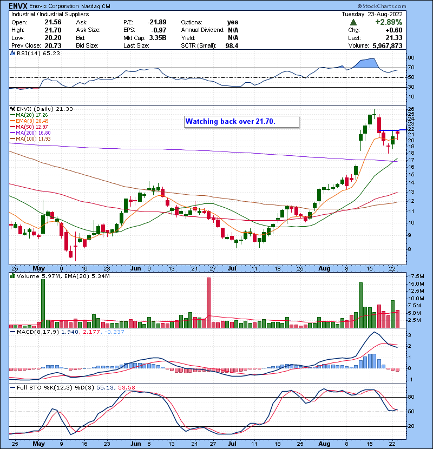
Task: Select the MA(200) 16.80 legend entry
Action: pos(30,133)
